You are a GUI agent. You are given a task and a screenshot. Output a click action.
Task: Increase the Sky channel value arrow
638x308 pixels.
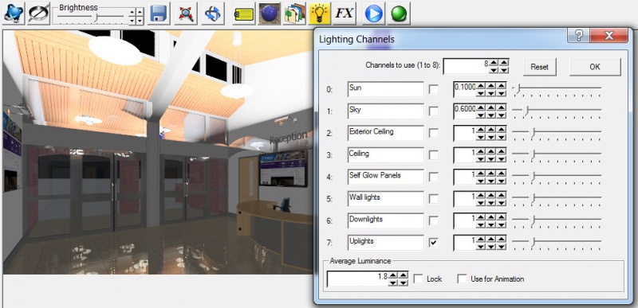point(481,108)
